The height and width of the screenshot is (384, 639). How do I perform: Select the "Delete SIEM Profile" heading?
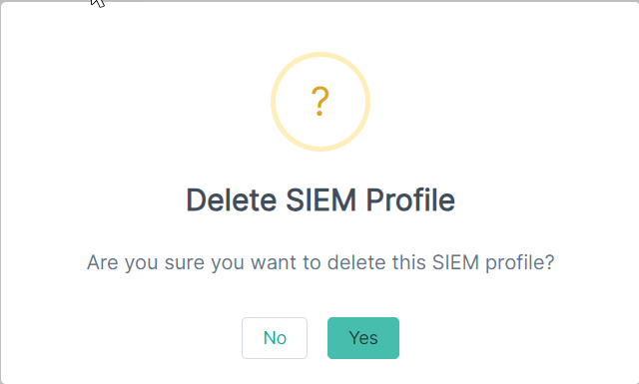click(x=320, y=199)
